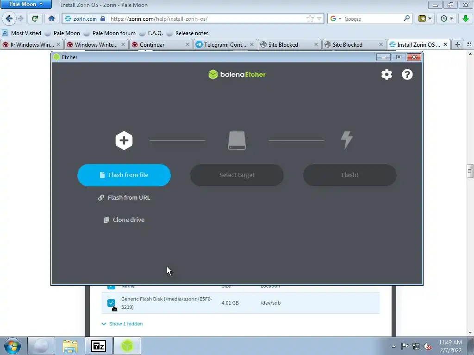Open Windows Start menu

tap(12, 346)
